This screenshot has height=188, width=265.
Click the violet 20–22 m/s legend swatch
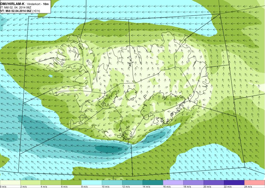[214, 183]
